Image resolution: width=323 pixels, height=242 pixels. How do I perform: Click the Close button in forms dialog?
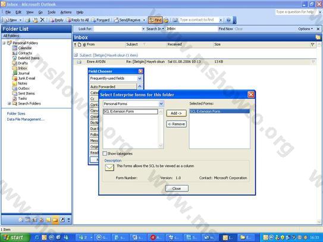click(x=177, y=188)
